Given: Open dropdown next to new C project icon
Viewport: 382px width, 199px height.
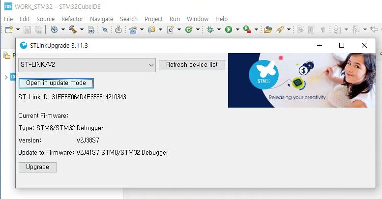Looking at the screenshot, I should coord(142,29).
